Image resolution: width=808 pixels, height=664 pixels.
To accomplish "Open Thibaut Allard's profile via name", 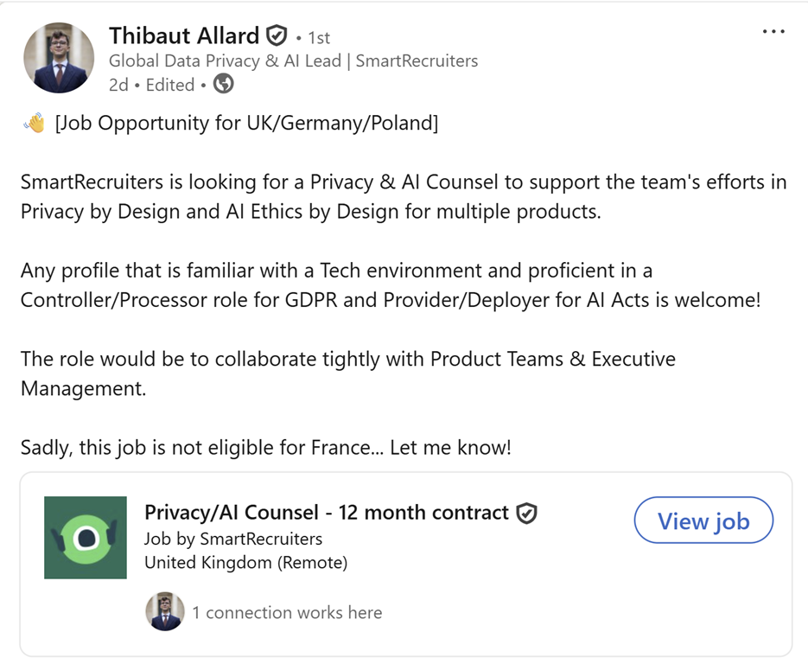I will (x=184, y=35).
